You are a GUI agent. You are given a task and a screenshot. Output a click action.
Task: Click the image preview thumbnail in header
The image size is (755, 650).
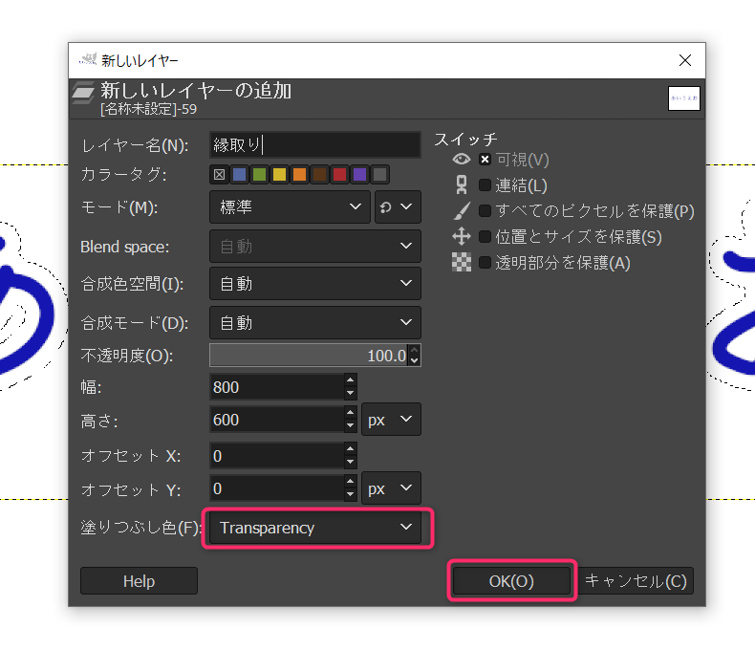click(683, 98)
